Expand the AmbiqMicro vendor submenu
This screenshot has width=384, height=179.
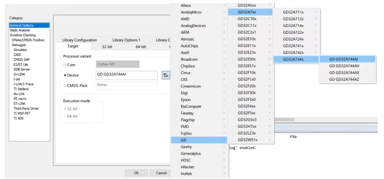[199, 12]
